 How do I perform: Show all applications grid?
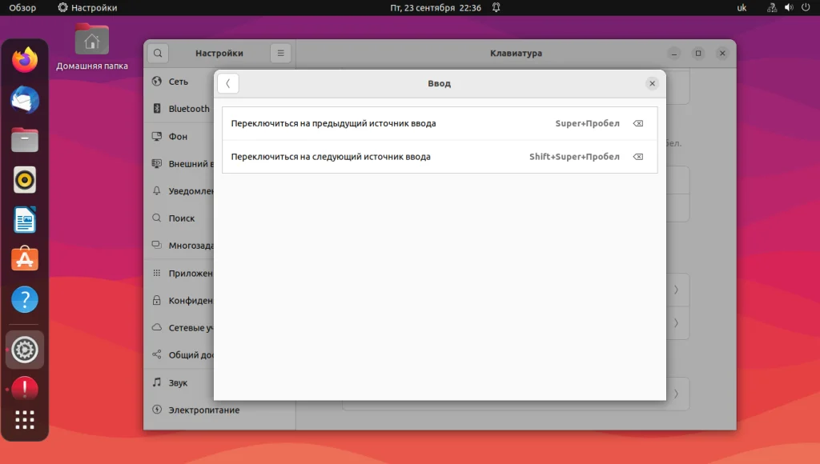pos(25,419)
